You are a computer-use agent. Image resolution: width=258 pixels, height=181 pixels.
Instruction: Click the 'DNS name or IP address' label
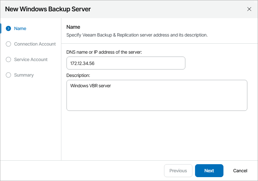tap(104, 52)
